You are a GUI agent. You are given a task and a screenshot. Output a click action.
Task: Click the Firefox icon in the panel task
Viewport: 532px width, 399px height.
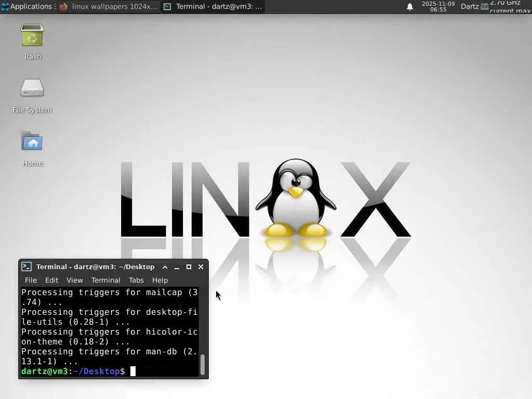63,6
